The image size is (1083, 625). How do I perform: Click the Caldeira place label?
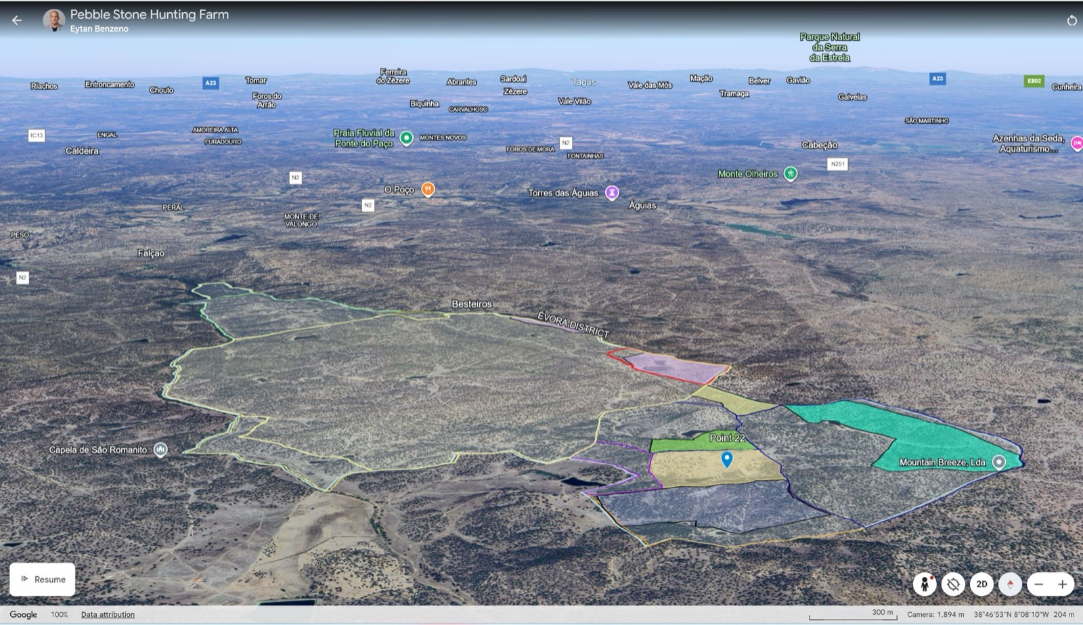pos(82,151)
